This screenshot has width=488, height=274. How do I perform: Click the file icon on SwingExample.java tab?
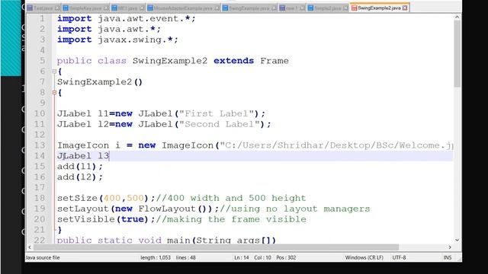226,8
